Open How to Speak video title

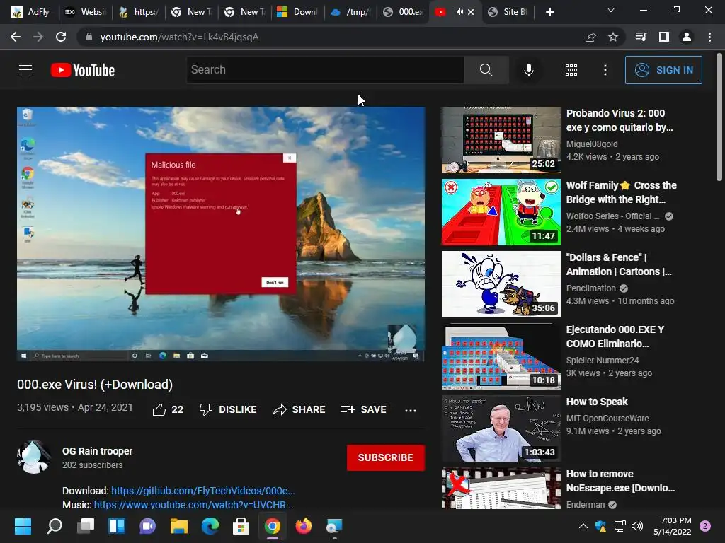(x=596, y=402)
